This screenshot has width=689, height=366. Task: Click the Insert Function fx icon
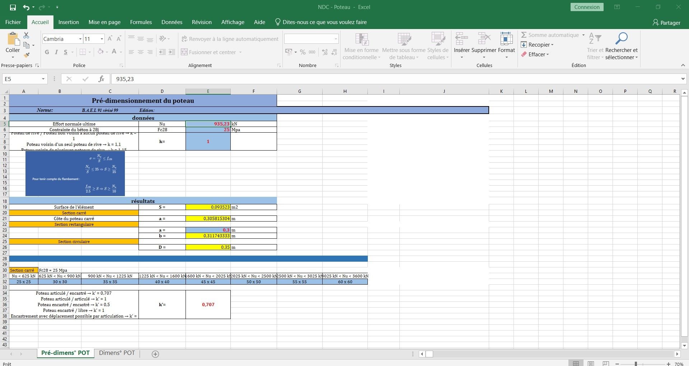[x=102, y=79]
